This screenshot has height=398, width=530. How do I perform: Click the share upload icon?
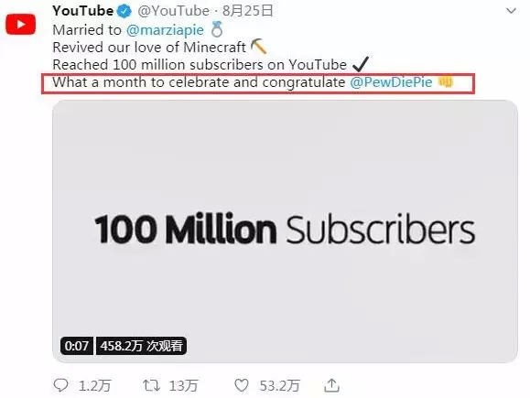331,385
